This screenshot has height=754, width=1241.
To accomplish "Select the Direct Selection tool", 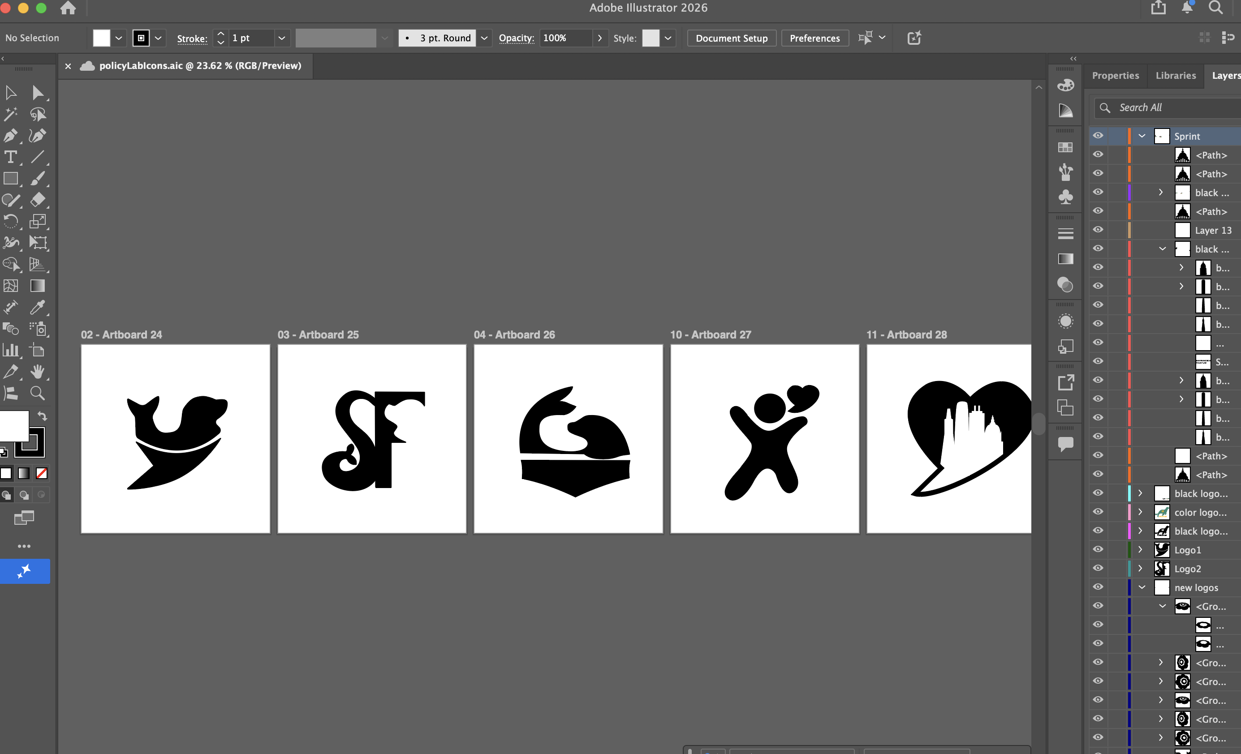I will pyautogui.click(x=38, y=93).
